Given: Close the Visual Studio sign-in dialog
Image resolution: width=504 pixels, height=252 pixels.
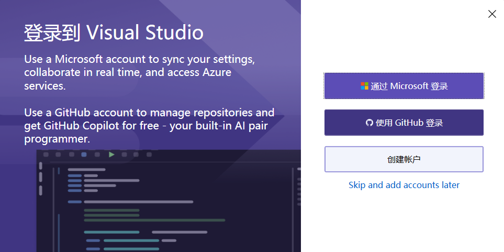Looking at the screenshot, I should (492, 14).
